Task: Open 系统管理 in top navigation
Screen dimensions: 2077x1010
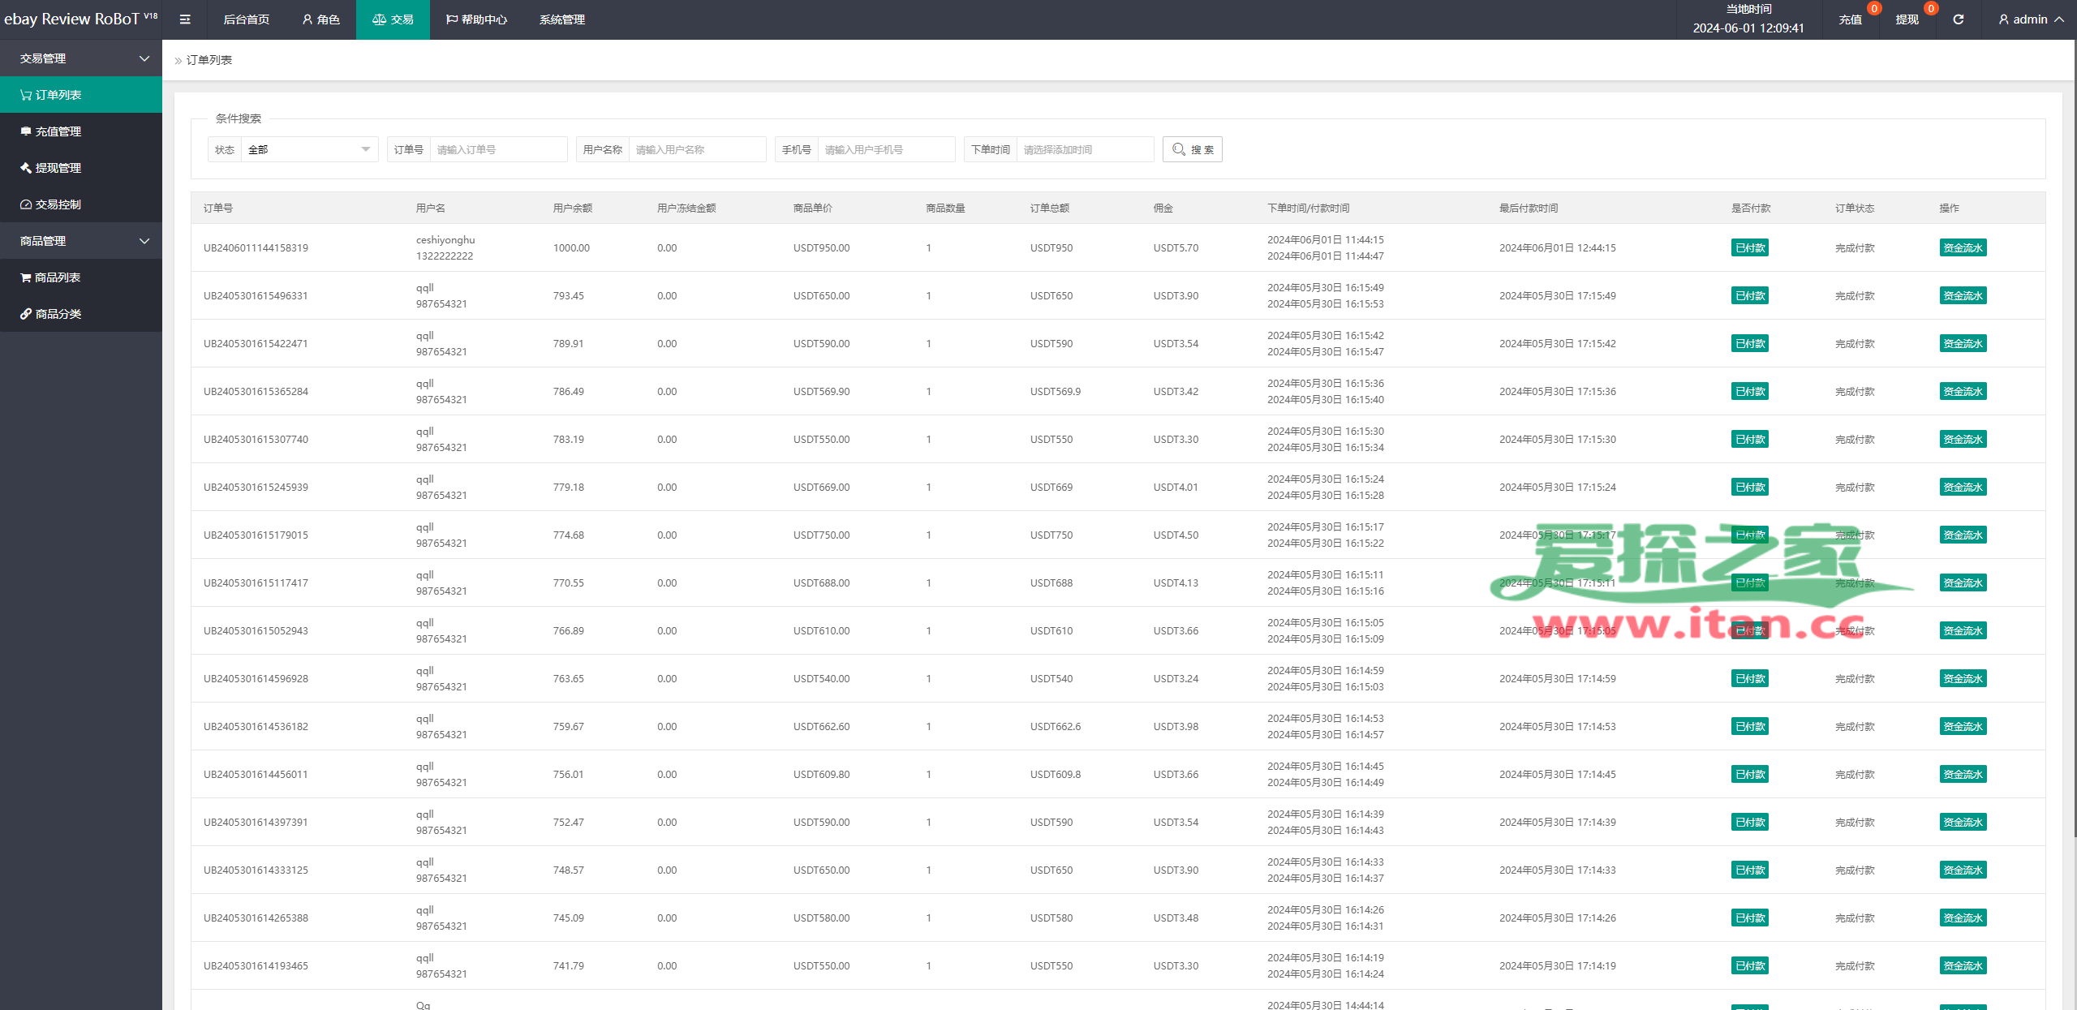Action: point(562,19)
